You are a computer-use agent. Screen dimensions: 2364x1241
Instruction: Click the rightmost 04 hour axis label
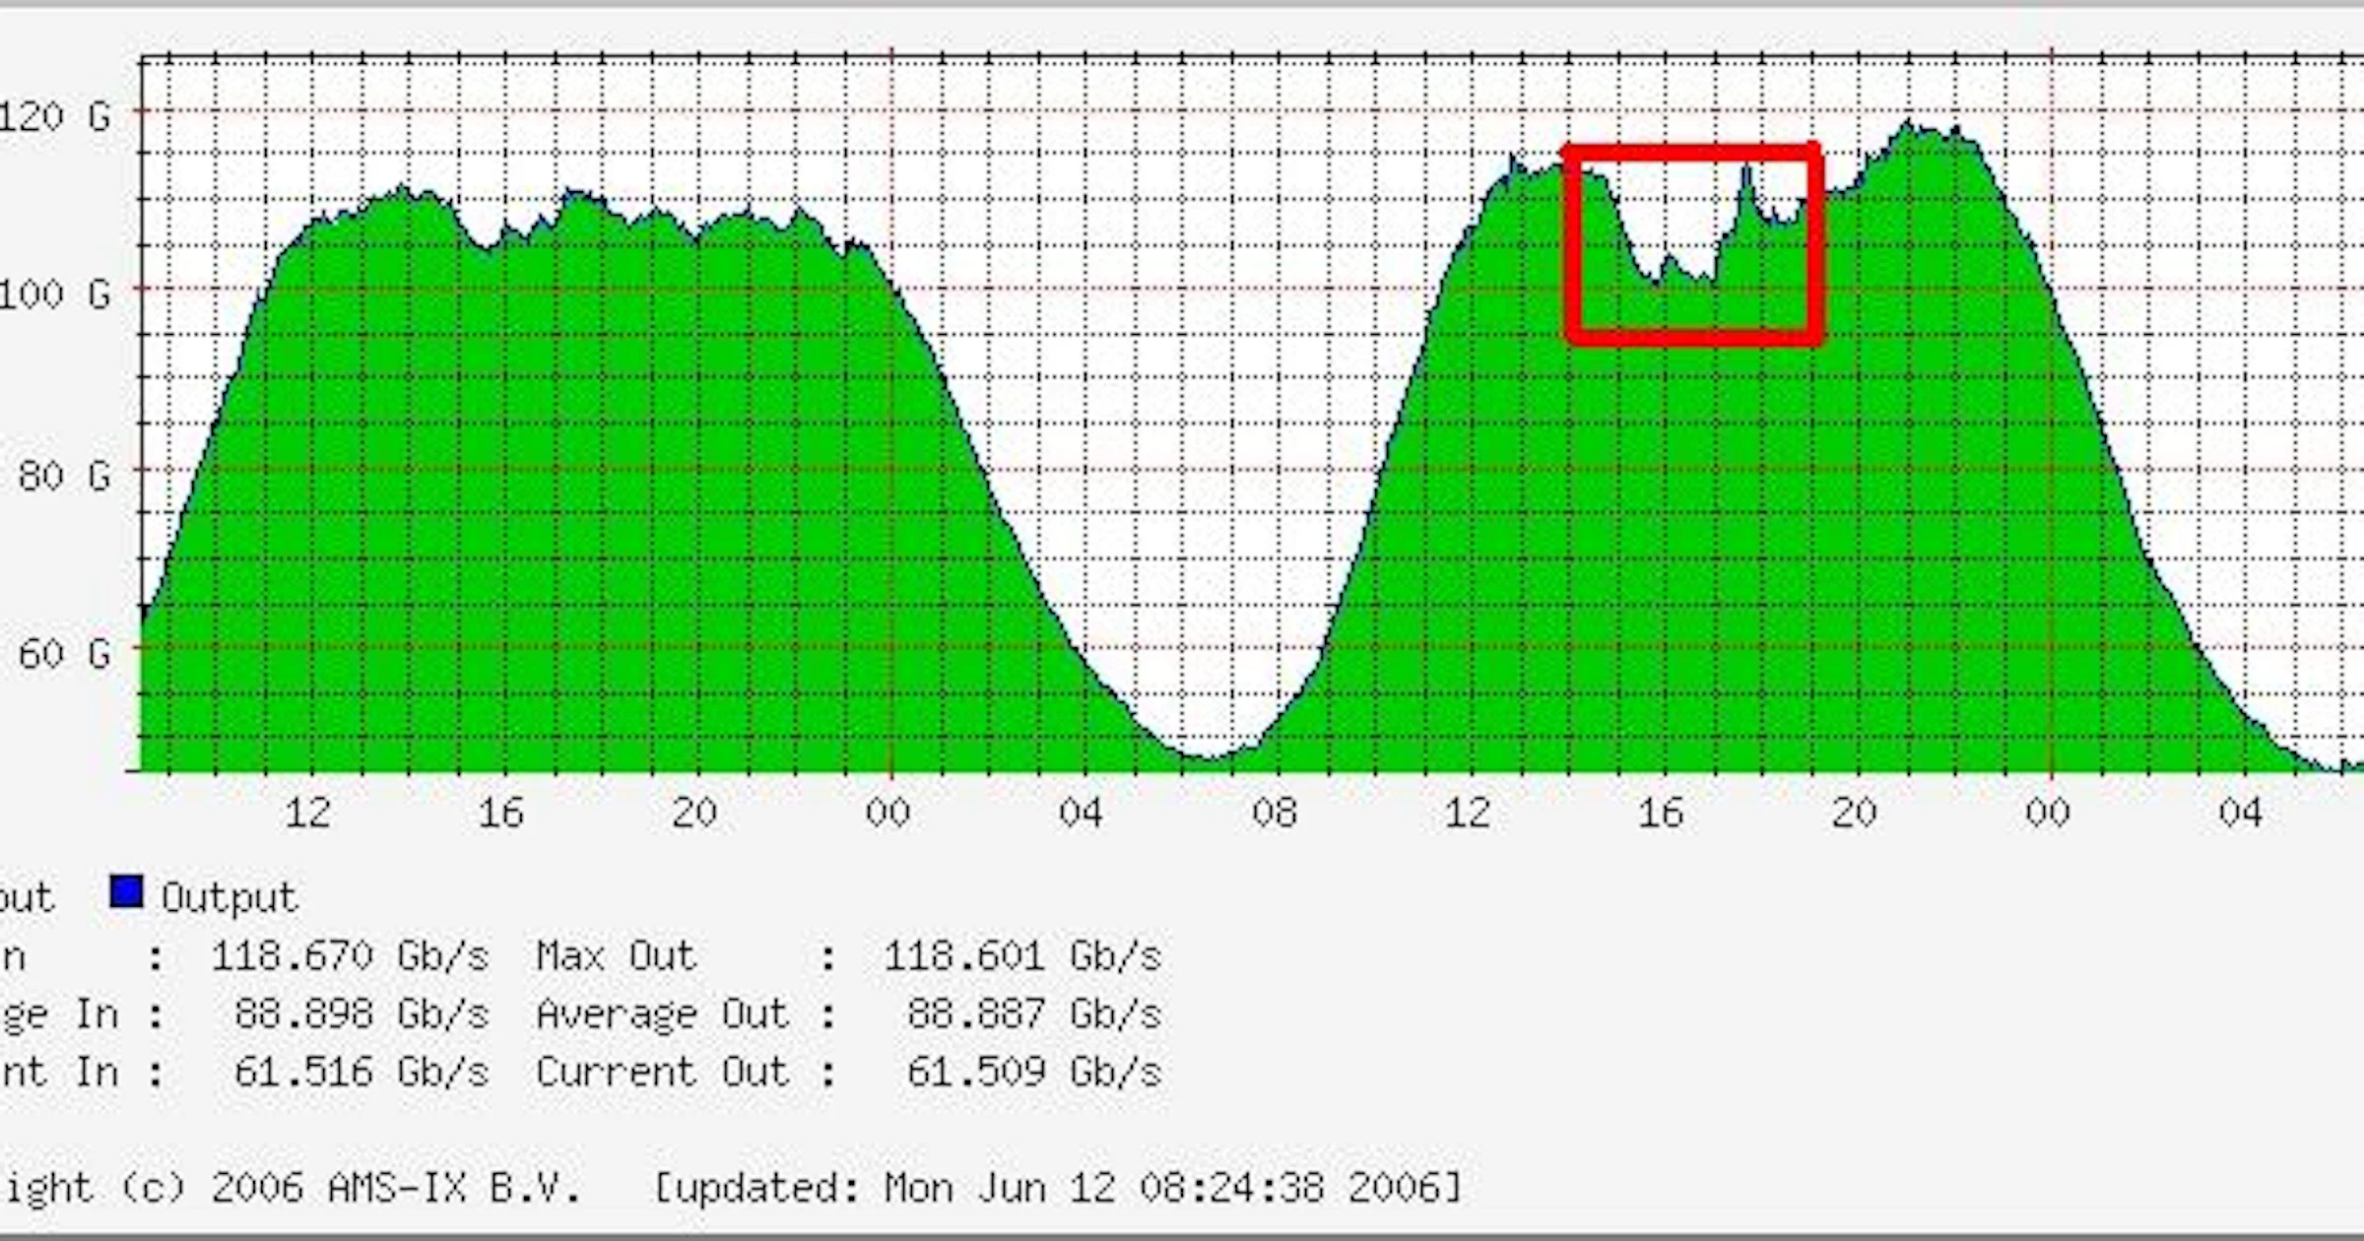point(2240,813)
